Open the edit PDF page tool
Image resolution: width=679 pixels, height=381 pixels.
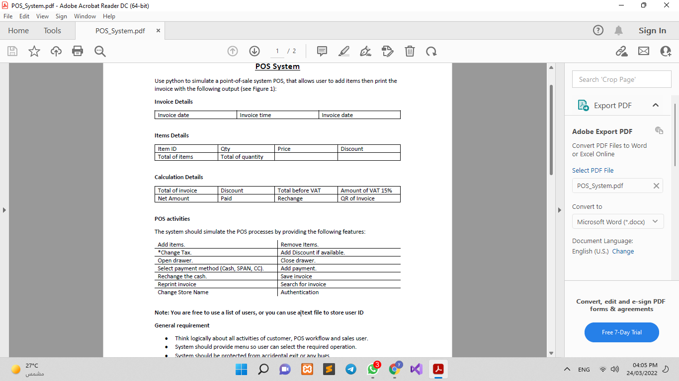coord(388,51)
